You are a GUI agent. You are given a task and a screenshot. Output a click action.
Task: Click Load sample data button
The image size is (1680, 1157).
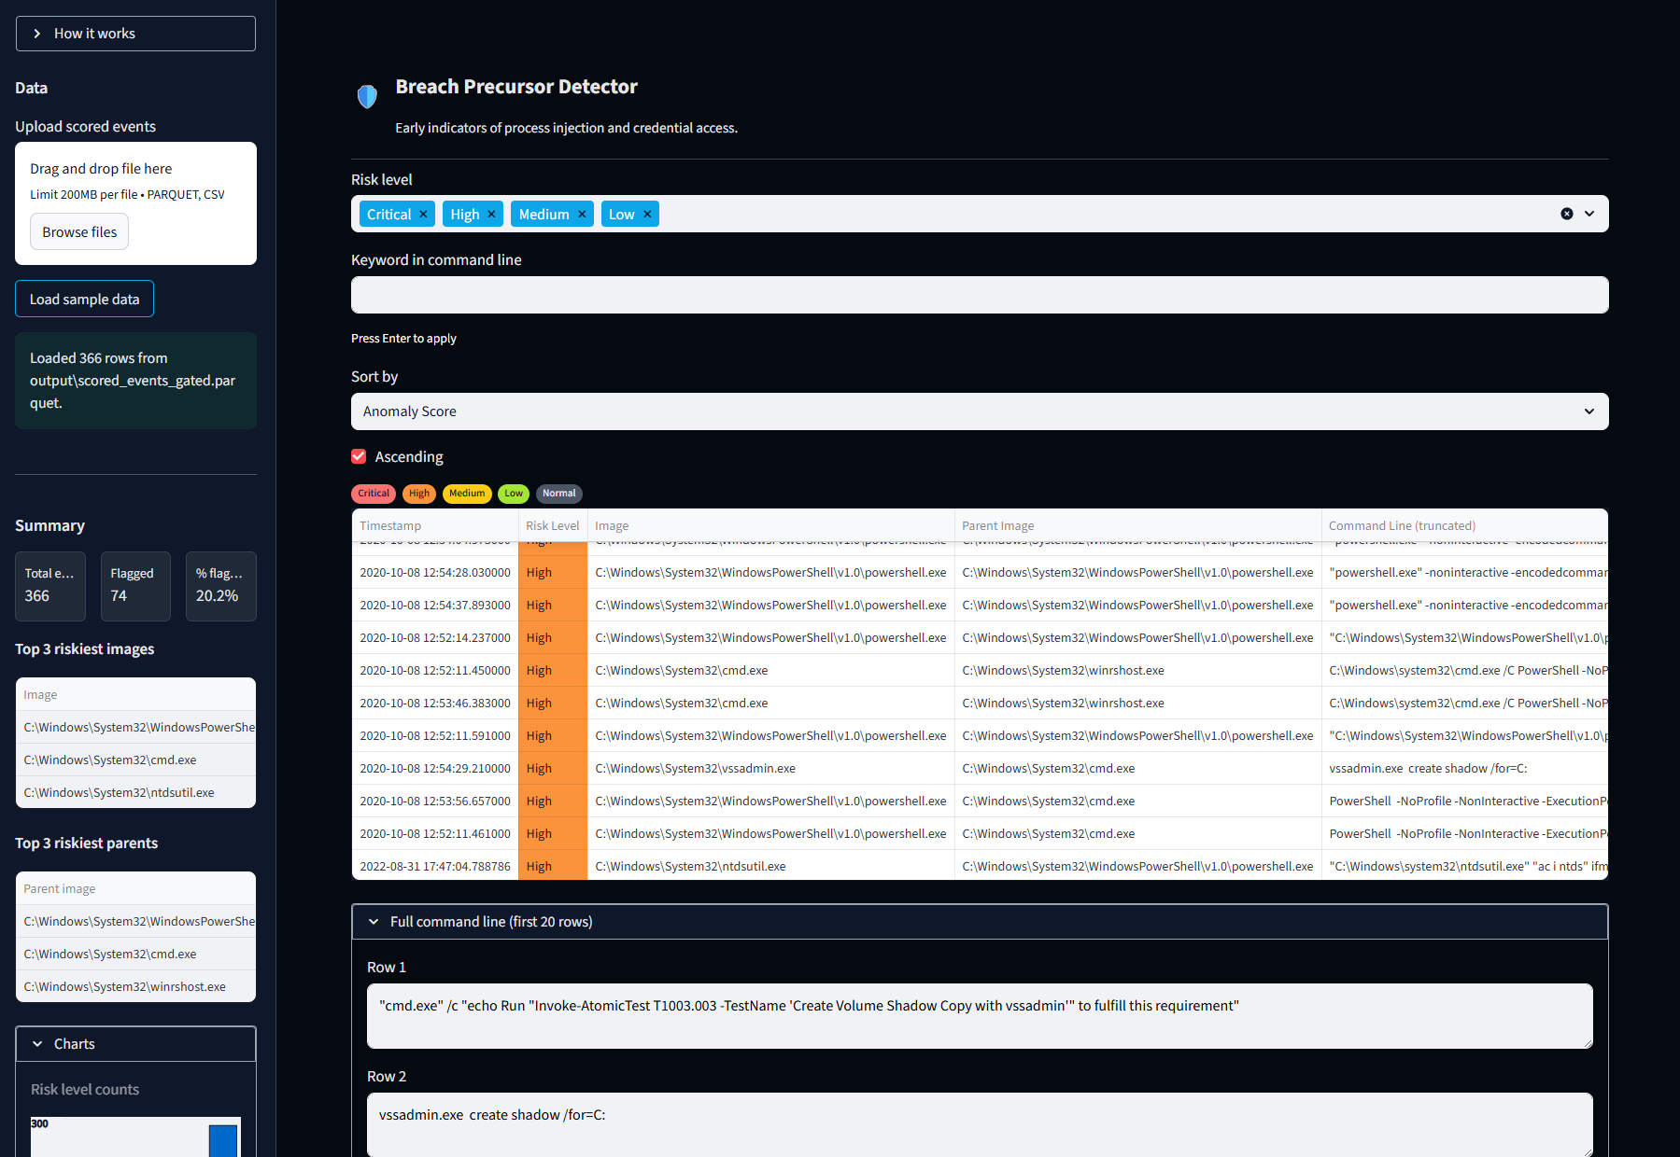click(84, 300)
